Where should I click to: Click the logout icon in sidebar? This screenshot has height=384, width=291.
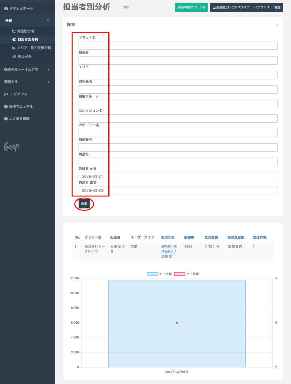tap(6, 94)
